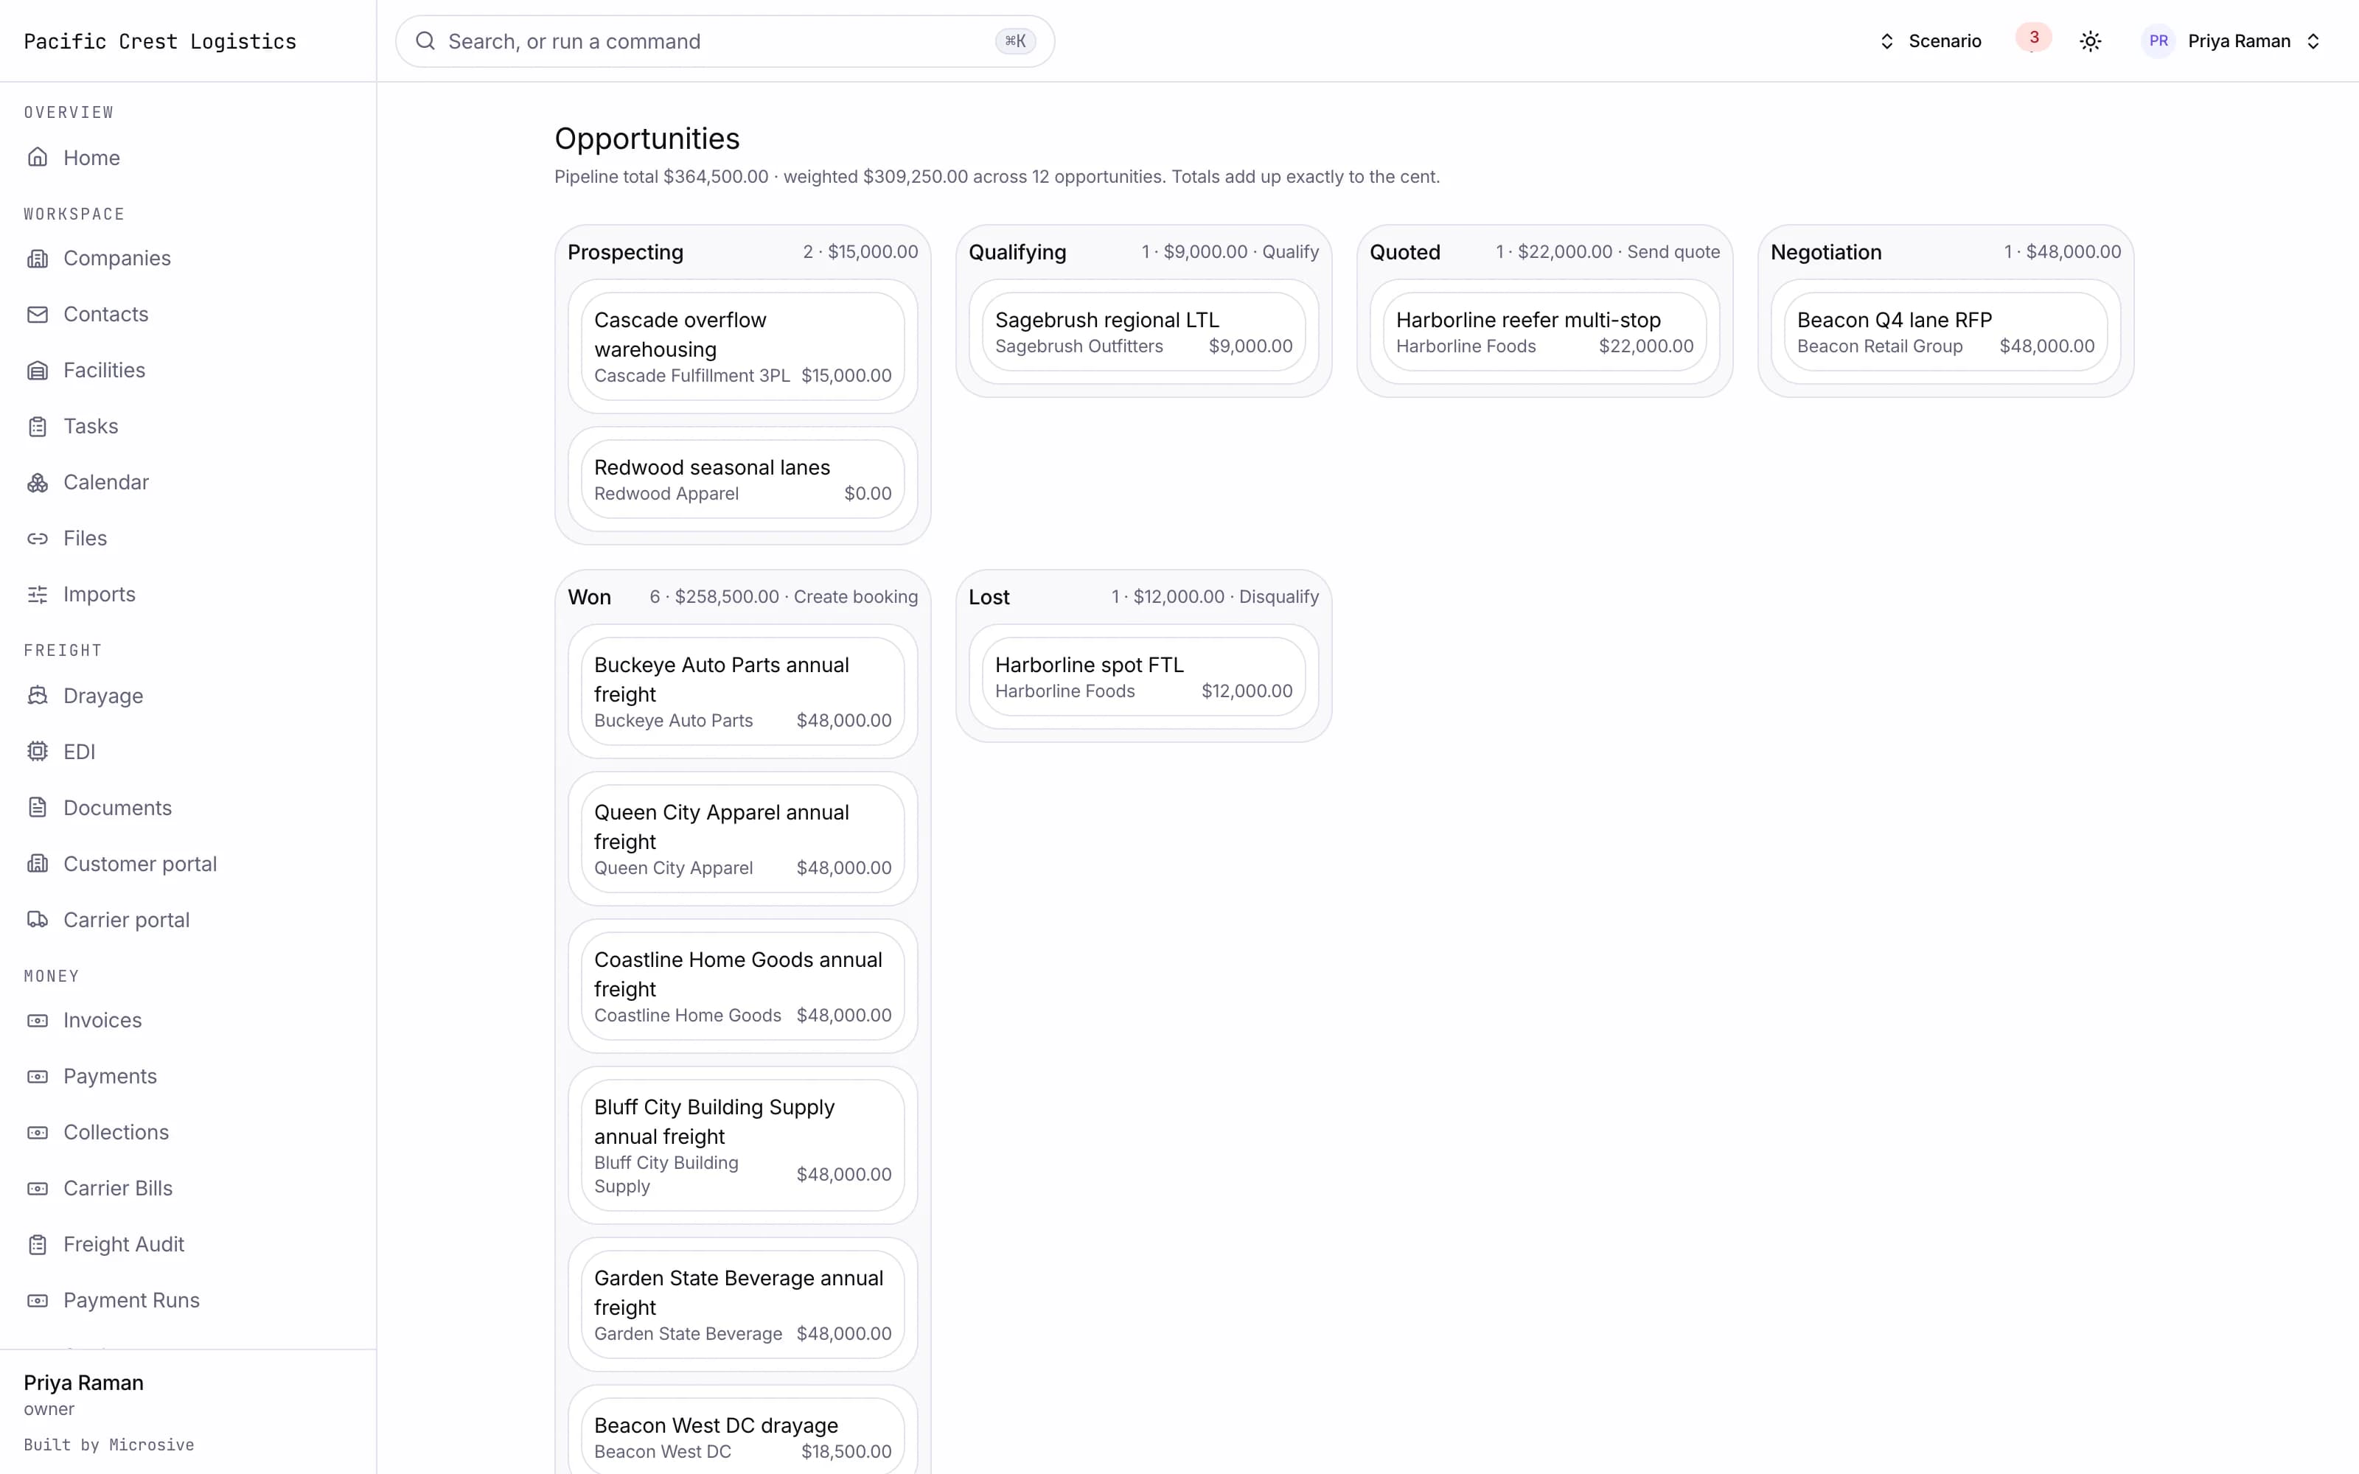This screenshot has height=1474, width=2359.
Task: Click Disqualify in Lost column
Action: 1278,597
